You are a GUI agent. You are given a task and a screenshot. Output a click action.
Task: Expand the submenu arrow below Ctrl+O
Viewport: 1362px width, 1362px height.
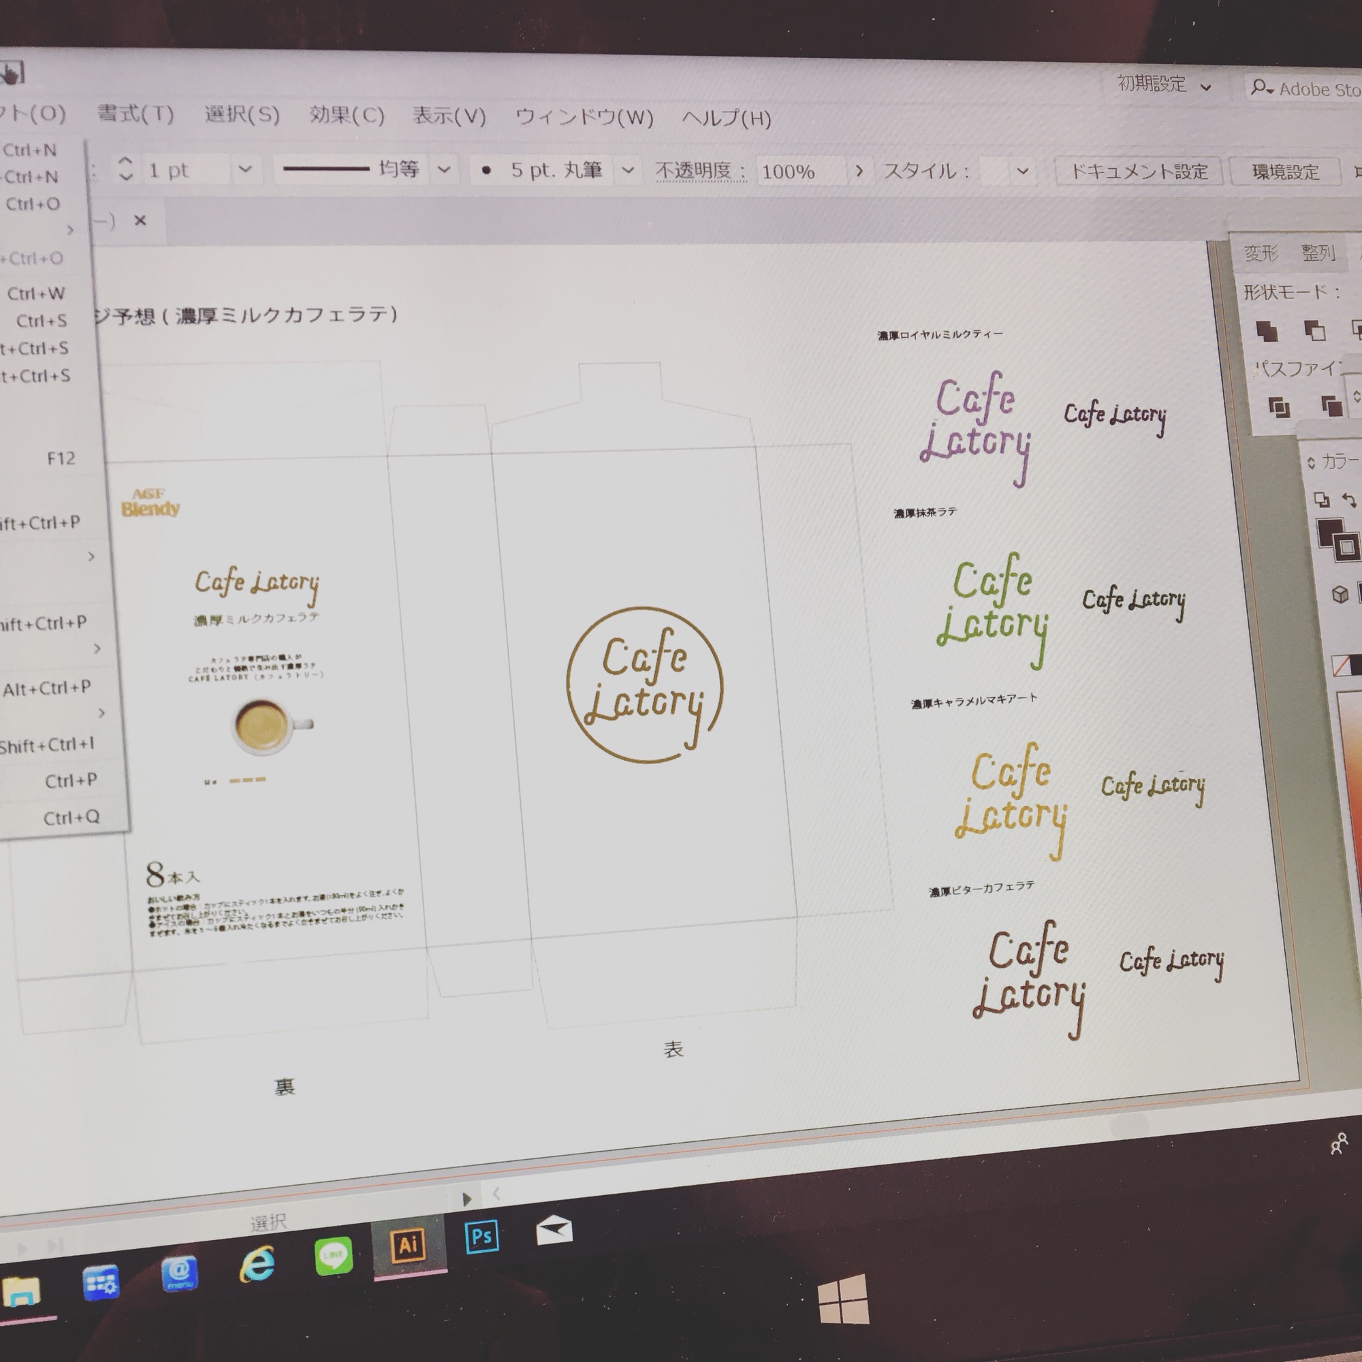coord(69,229)
